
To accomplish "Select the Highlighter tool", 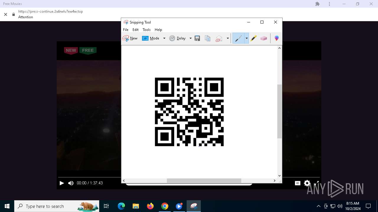I will pyautogui.click(x=253, y=38).
